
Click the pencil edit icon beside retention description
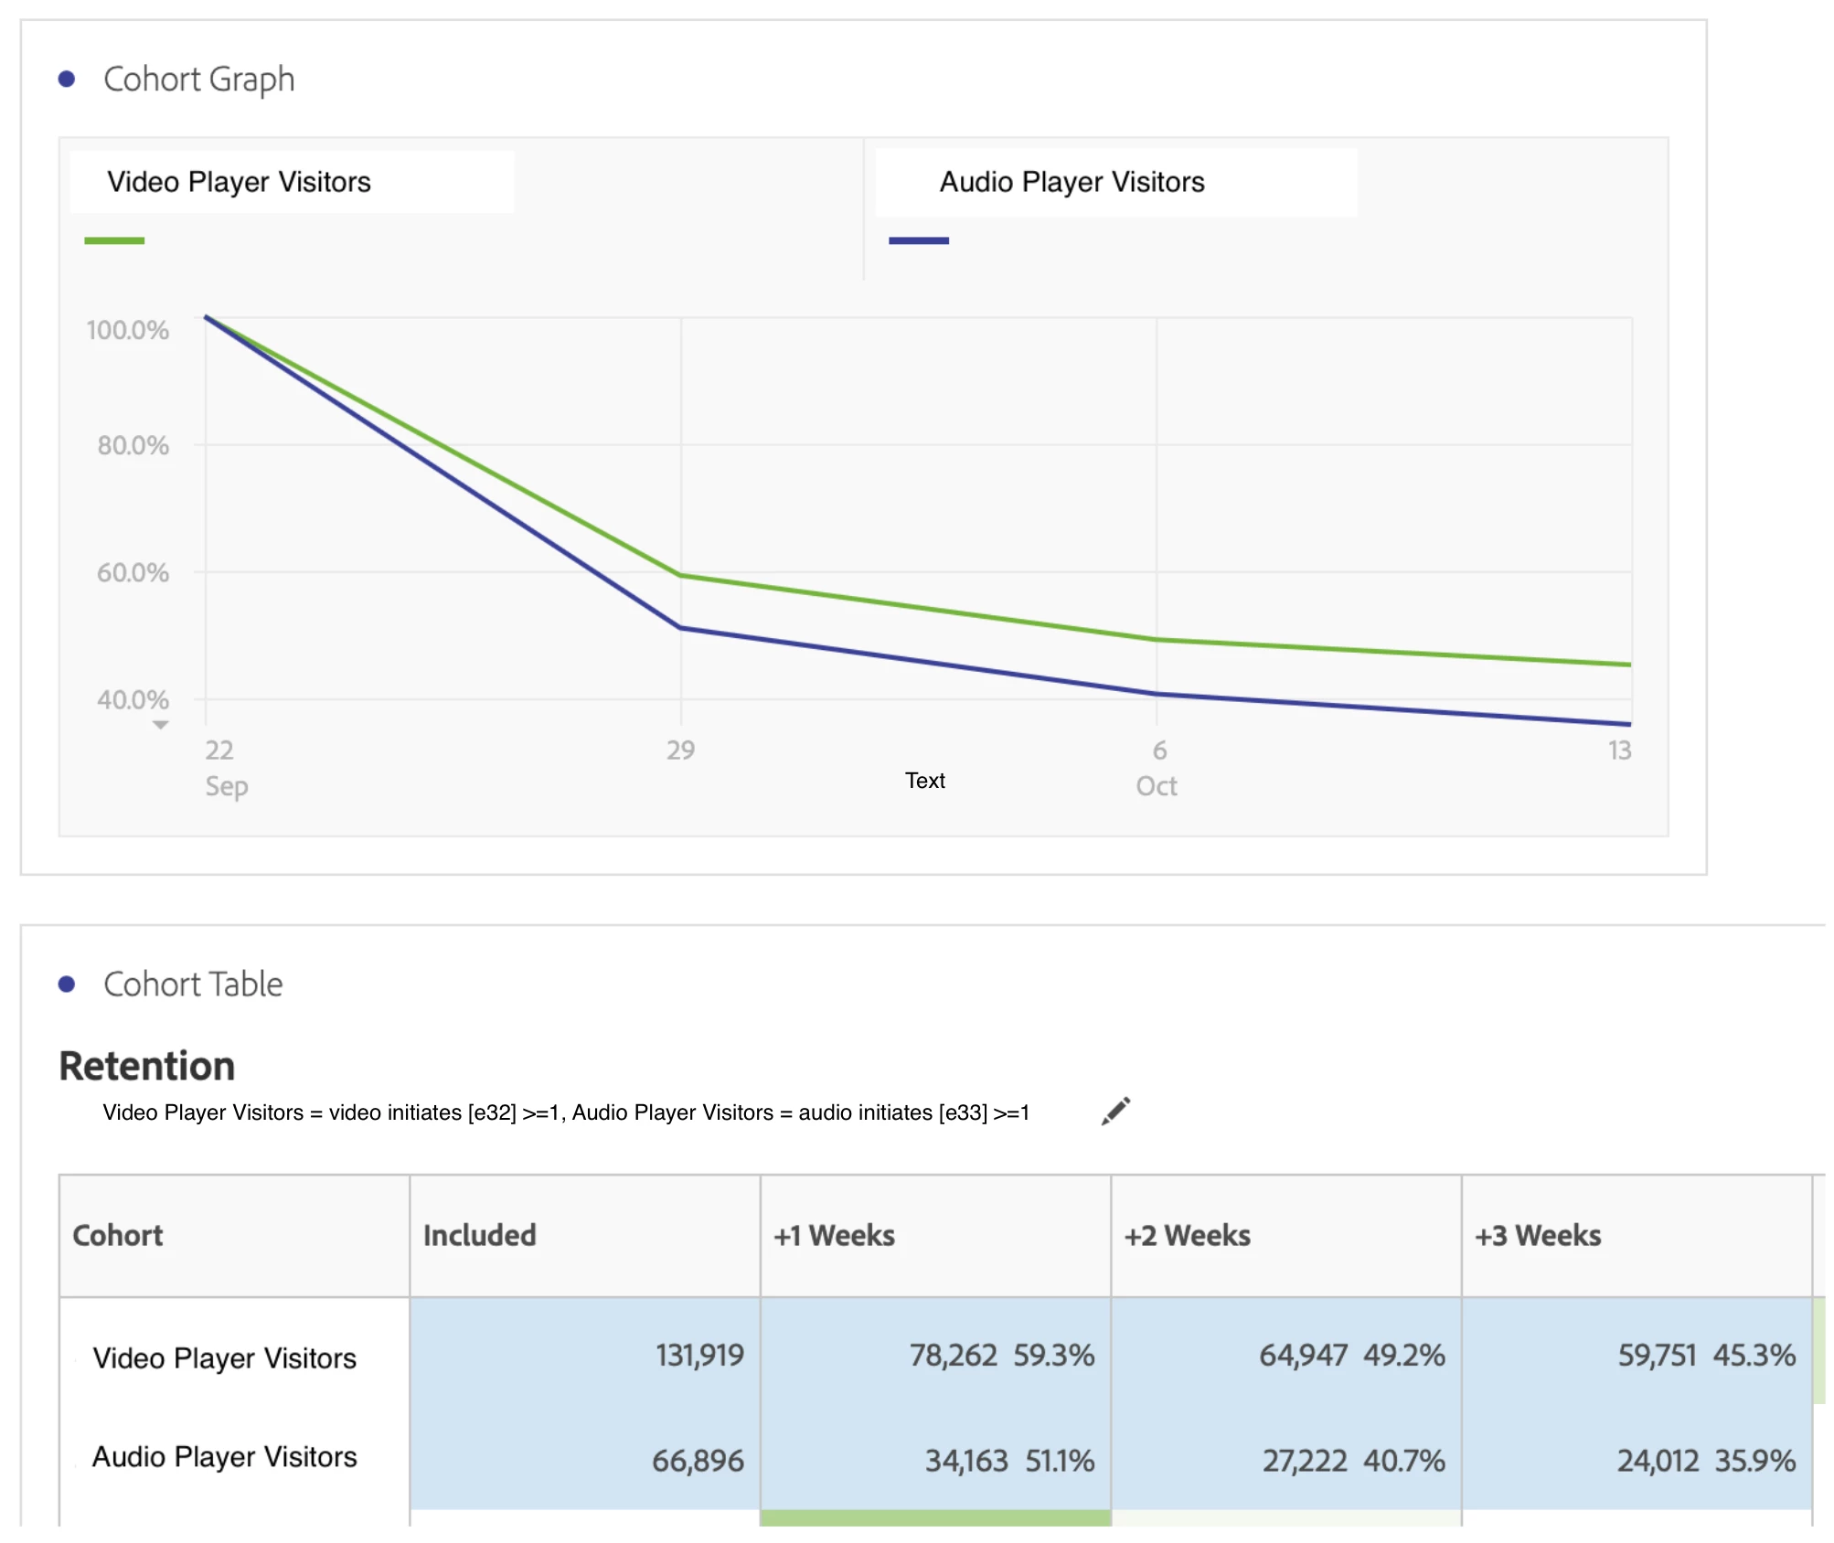[1115, 1112]
